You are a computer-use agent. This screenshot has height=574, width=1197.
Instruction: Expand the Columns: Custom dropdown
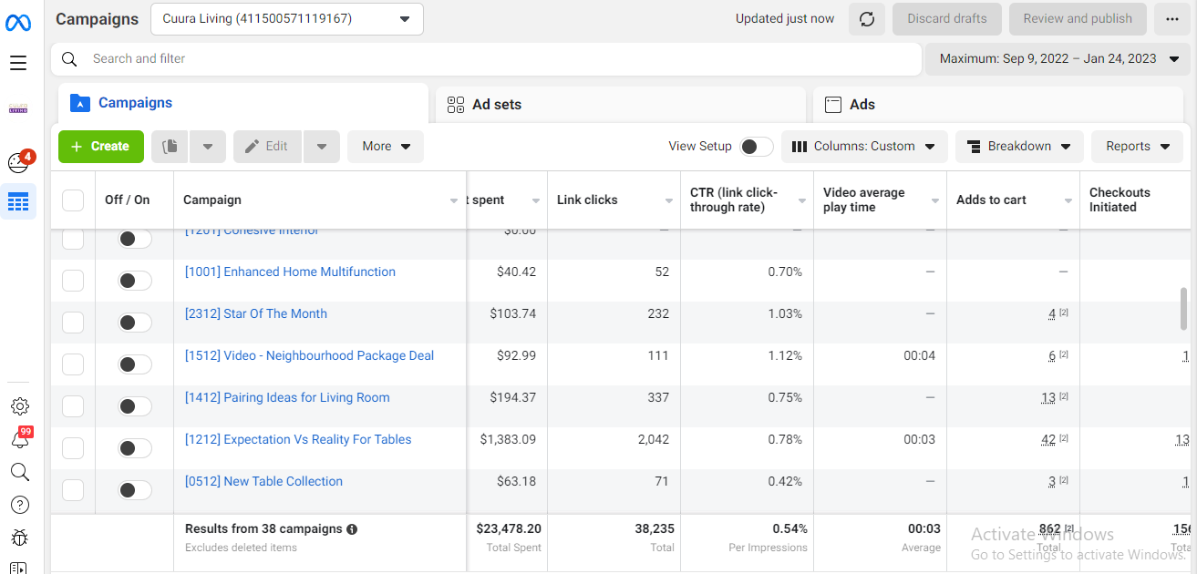pos(864,146)
